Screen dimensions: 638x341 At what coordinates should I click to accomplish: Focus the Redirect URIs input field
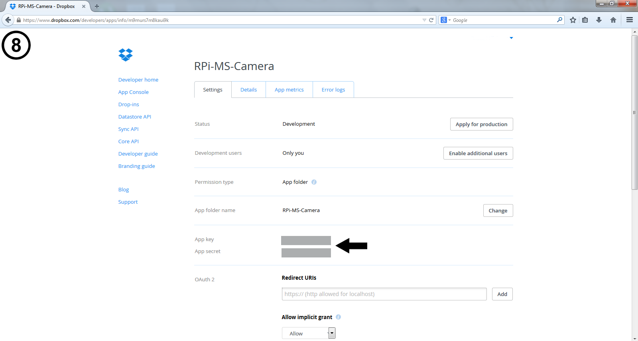(384, 294)
